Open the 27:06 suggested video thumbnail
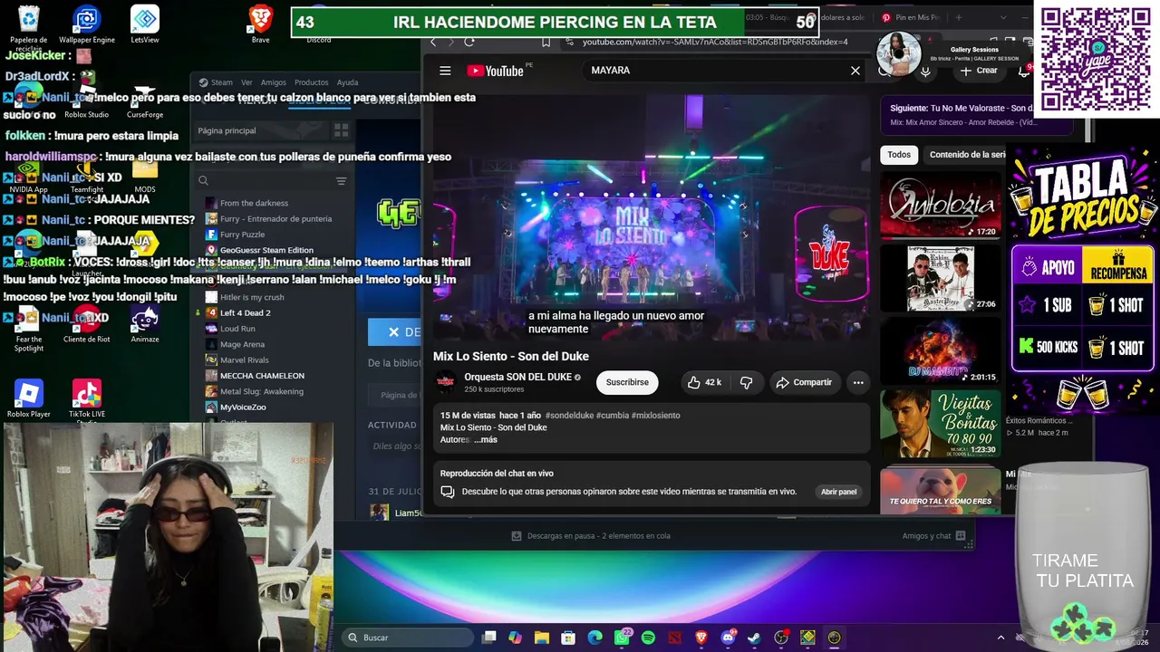 [x=940, y=278]
